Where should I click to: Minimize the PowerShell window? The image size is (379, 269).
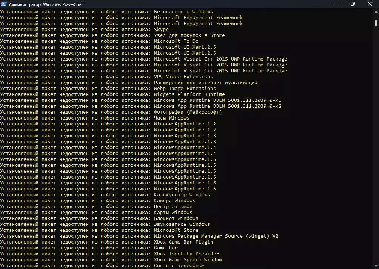pos(335,4)
